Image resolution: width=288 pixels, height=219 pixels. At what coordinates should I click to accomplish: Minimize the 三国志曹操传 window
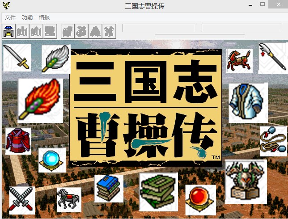click(250, 5)
